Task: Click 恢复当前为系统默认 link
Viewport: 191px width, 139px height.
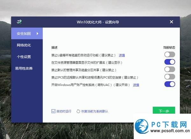Action: coord(95,111)
